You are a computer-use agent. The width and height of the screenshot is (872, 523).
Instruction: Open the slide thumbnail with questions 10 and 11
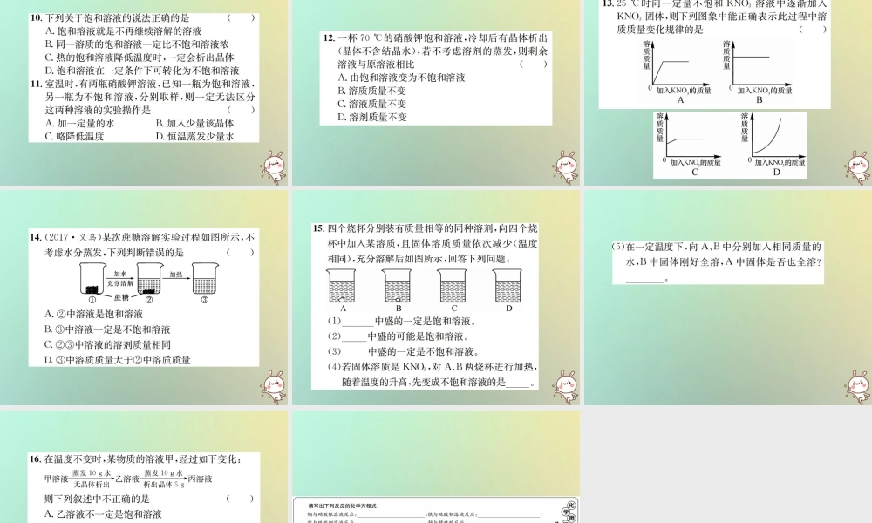(144, 92)
